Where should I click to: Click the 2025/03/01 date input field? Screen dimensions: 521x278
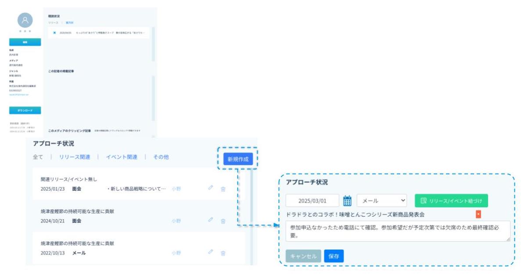click(312, 201)
